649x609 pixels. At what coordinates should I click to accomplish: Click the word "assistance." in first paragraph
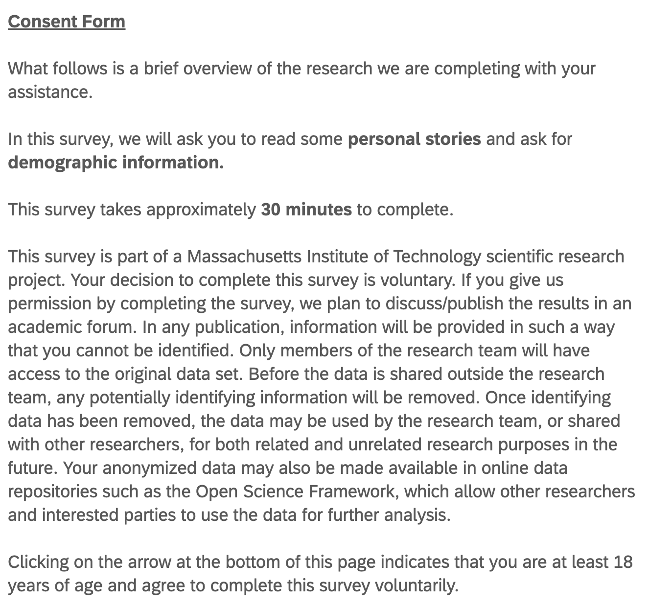(x=50, y=92)
